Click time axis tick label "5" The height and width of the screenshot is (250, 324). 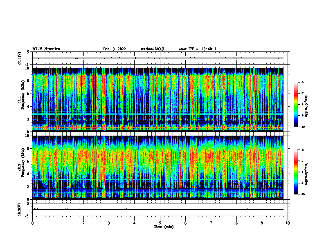pos(160,223)
